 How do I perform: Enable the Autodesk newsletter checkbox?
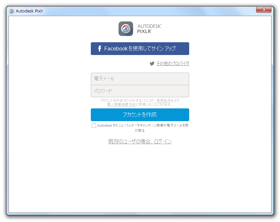point(94,125)
